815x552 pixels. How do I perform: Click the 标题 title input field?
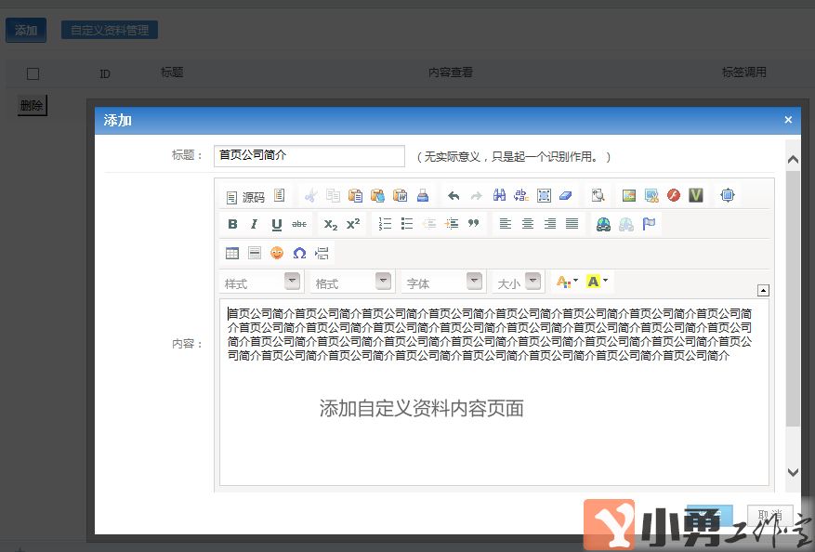point(309,156)
